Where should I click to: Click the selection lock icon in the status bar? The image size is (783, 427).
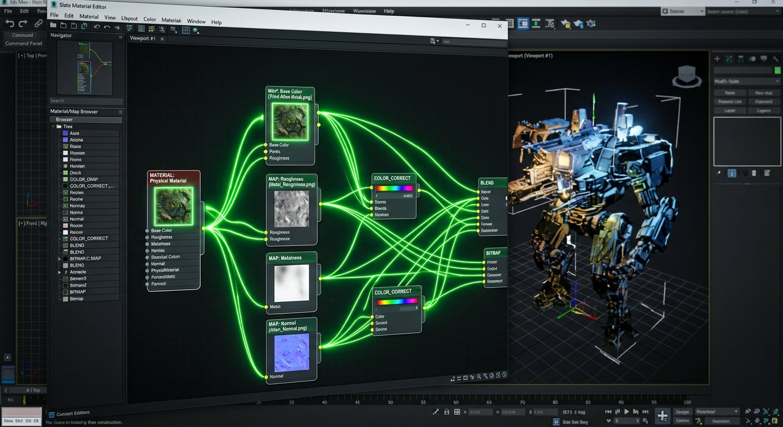446,412
